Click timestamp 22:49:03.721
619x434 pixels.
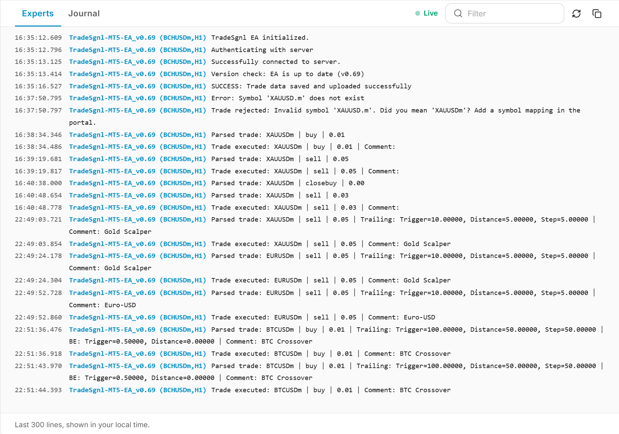tap(38, 220)
